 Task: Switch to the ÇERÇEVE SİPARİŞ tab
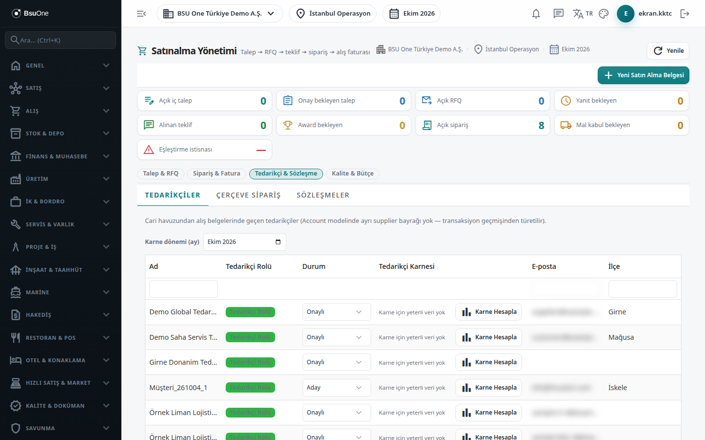coord(249,195)
